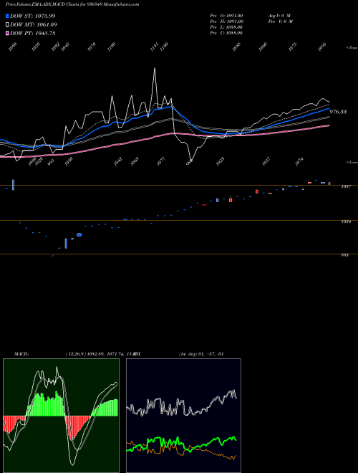Select the 'DOW MT: 1061.09' legend label
The width and height of the screenshot is (358, 473).
point(34,24)
